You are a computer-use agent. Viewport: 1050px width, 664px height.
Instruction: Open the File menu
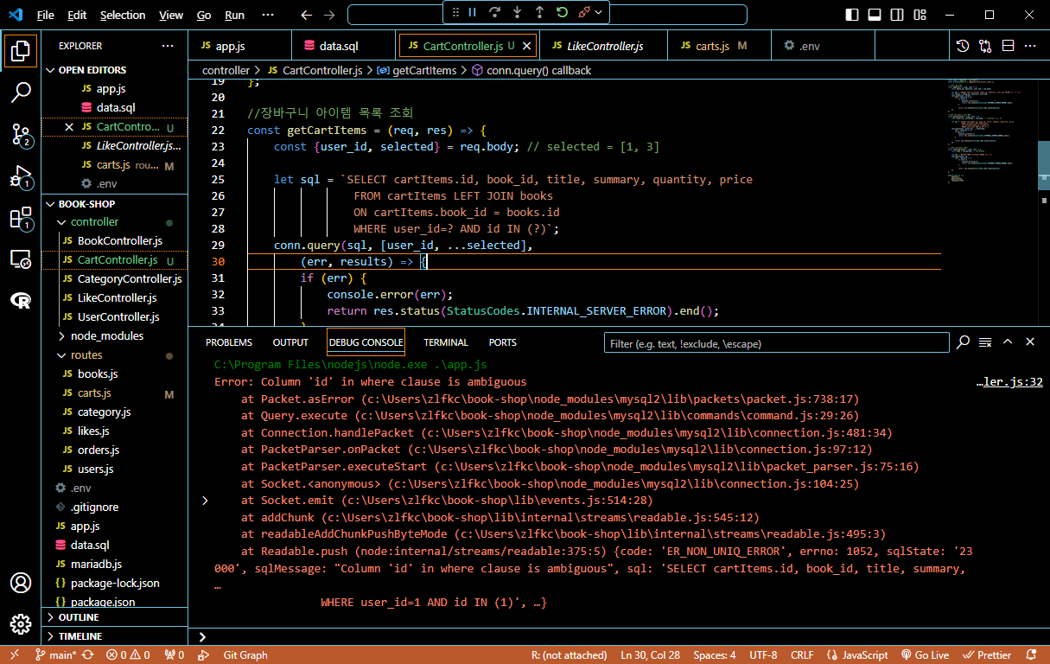click(x=46, y=15)
